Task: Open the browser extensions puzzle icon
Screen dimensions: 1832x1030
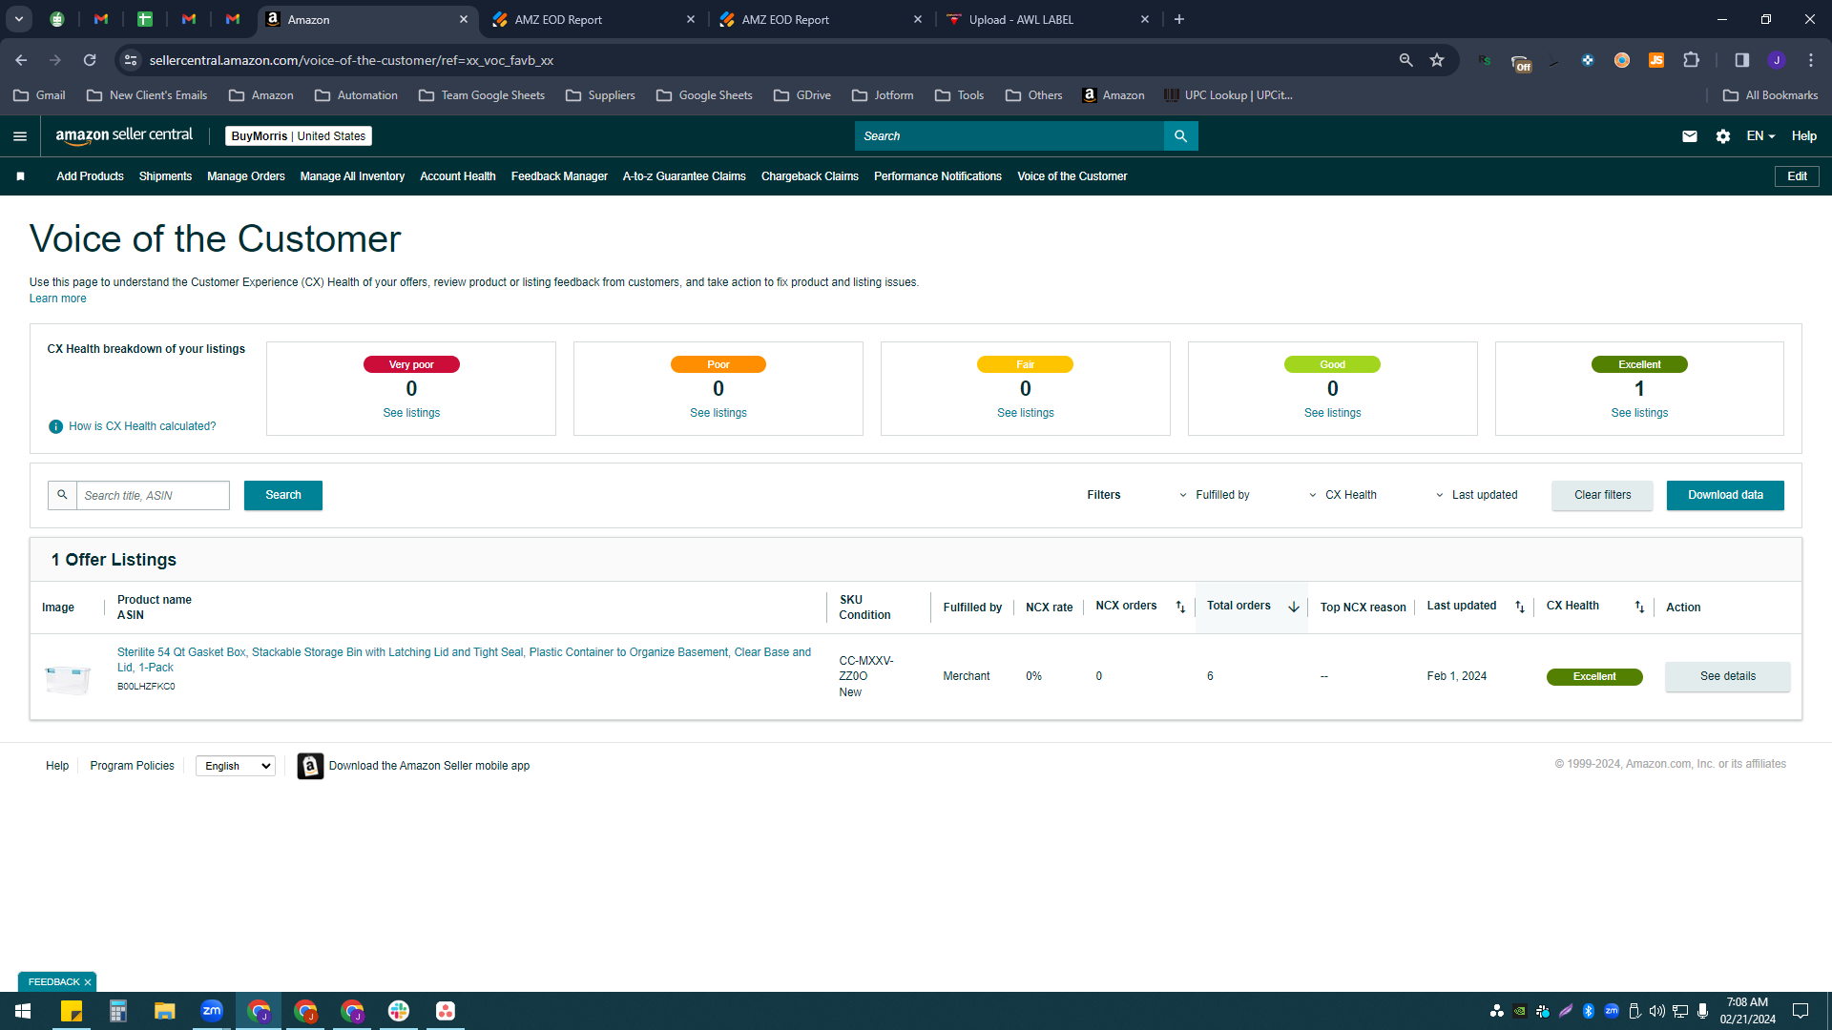Action: coord(1692,60)
